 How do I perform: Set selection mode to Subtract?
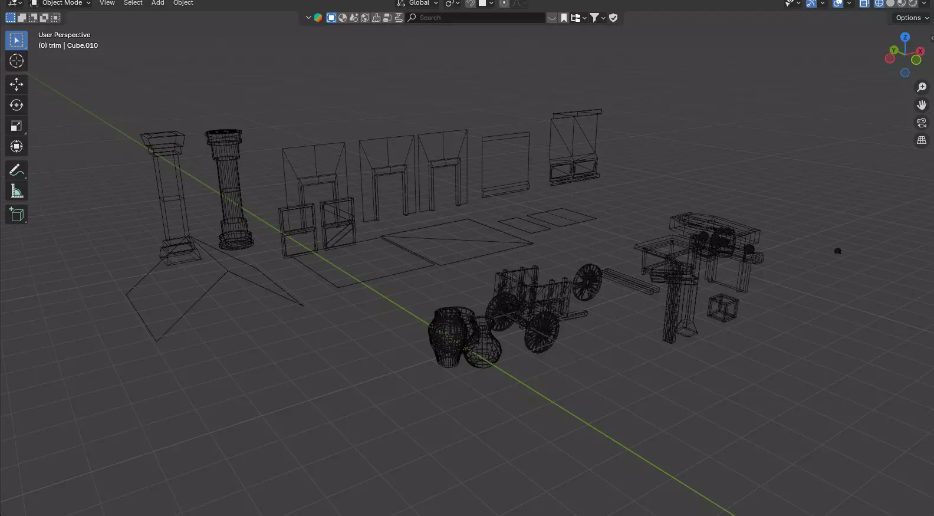click(33, 18)
